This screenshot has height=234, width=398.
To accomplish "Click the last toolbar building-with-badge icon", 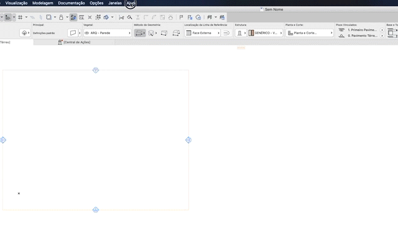I will pos(222,17).
